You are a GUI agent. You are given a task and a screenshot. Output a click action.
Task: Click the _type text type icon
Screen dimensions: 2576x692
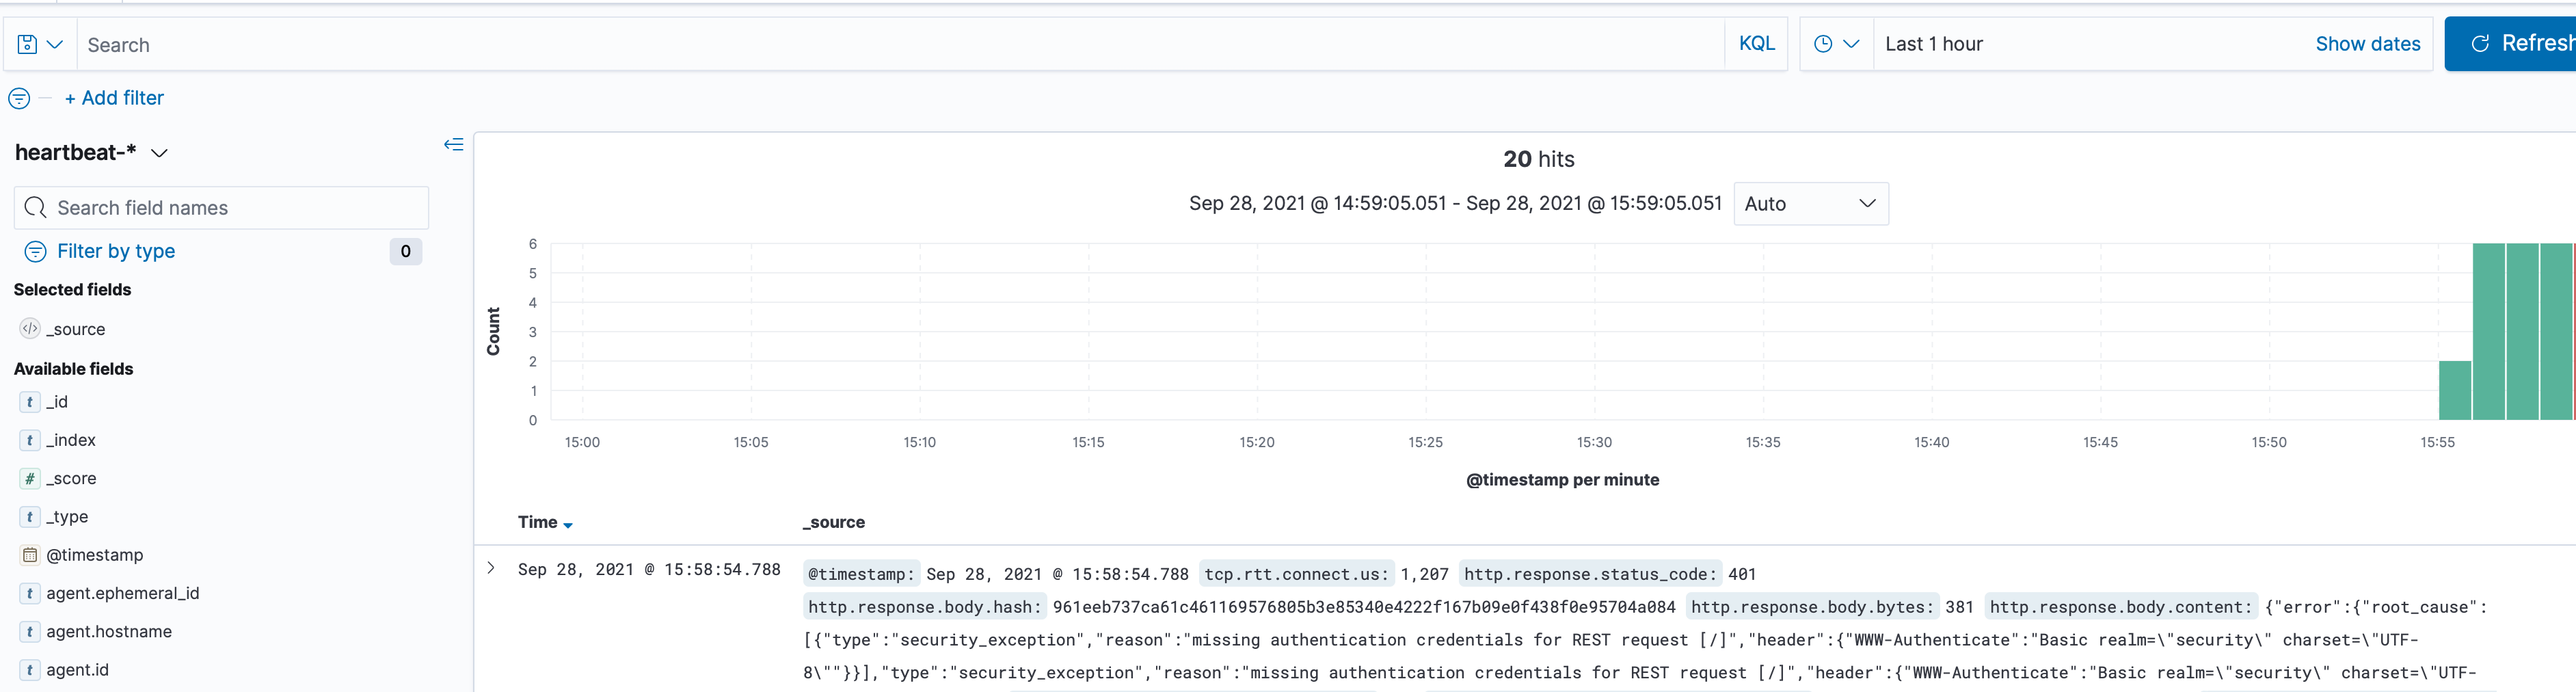30,517
